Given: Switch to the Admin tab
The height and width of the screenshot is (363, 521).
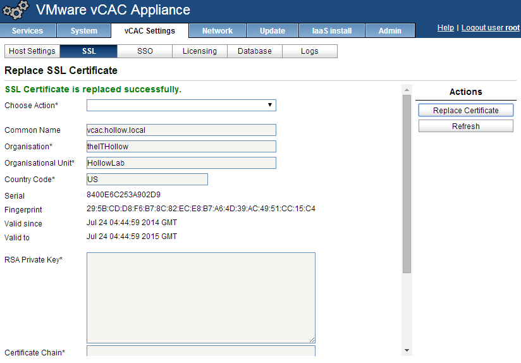Looking at the screenshot, I should 390,31.
